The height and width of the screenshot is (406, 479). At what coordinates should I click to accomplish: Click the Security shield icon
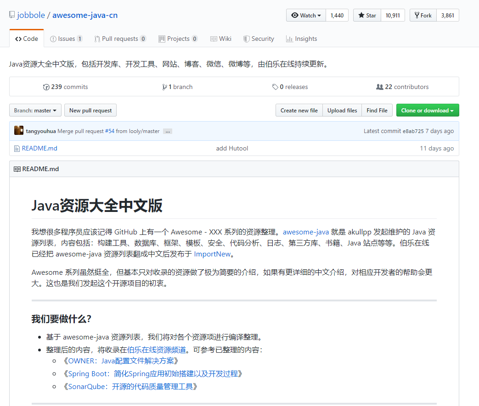tap(246, 39)
